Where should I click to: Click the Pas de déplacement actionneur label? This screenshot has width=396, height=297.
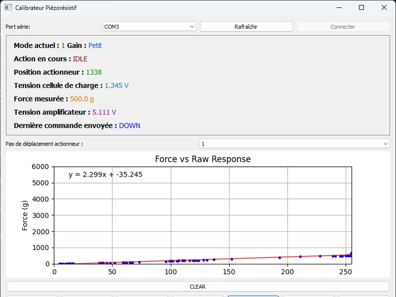pos(44,144)
